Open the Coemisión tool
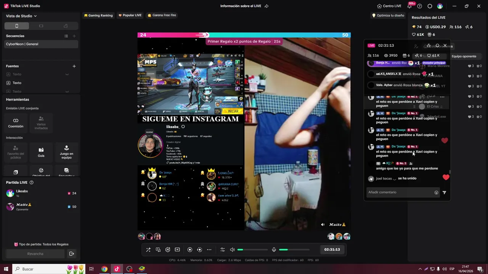The image size is (488, 274). [16, 123]
